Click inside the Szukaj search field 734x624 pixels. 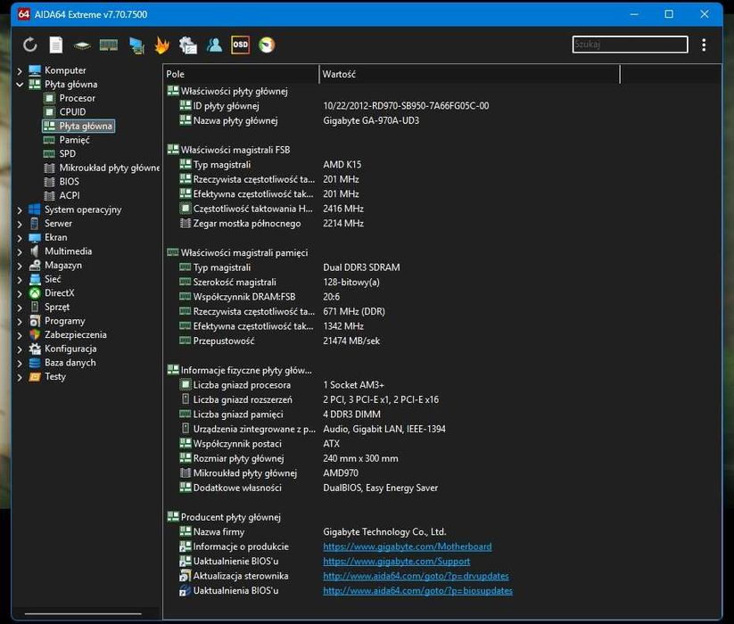630,45
